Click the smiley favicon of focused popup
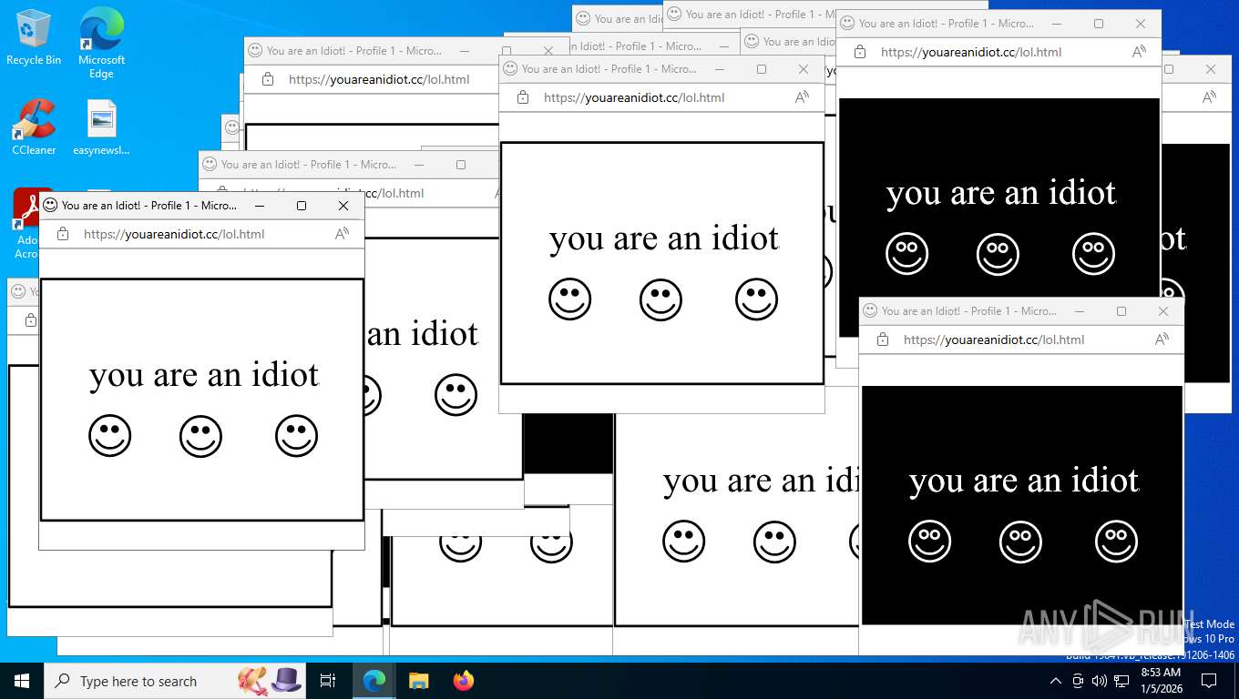Image resolution: width=1239 pixels, height=699 pixels. pyautogui.click(x=50, y=206)
